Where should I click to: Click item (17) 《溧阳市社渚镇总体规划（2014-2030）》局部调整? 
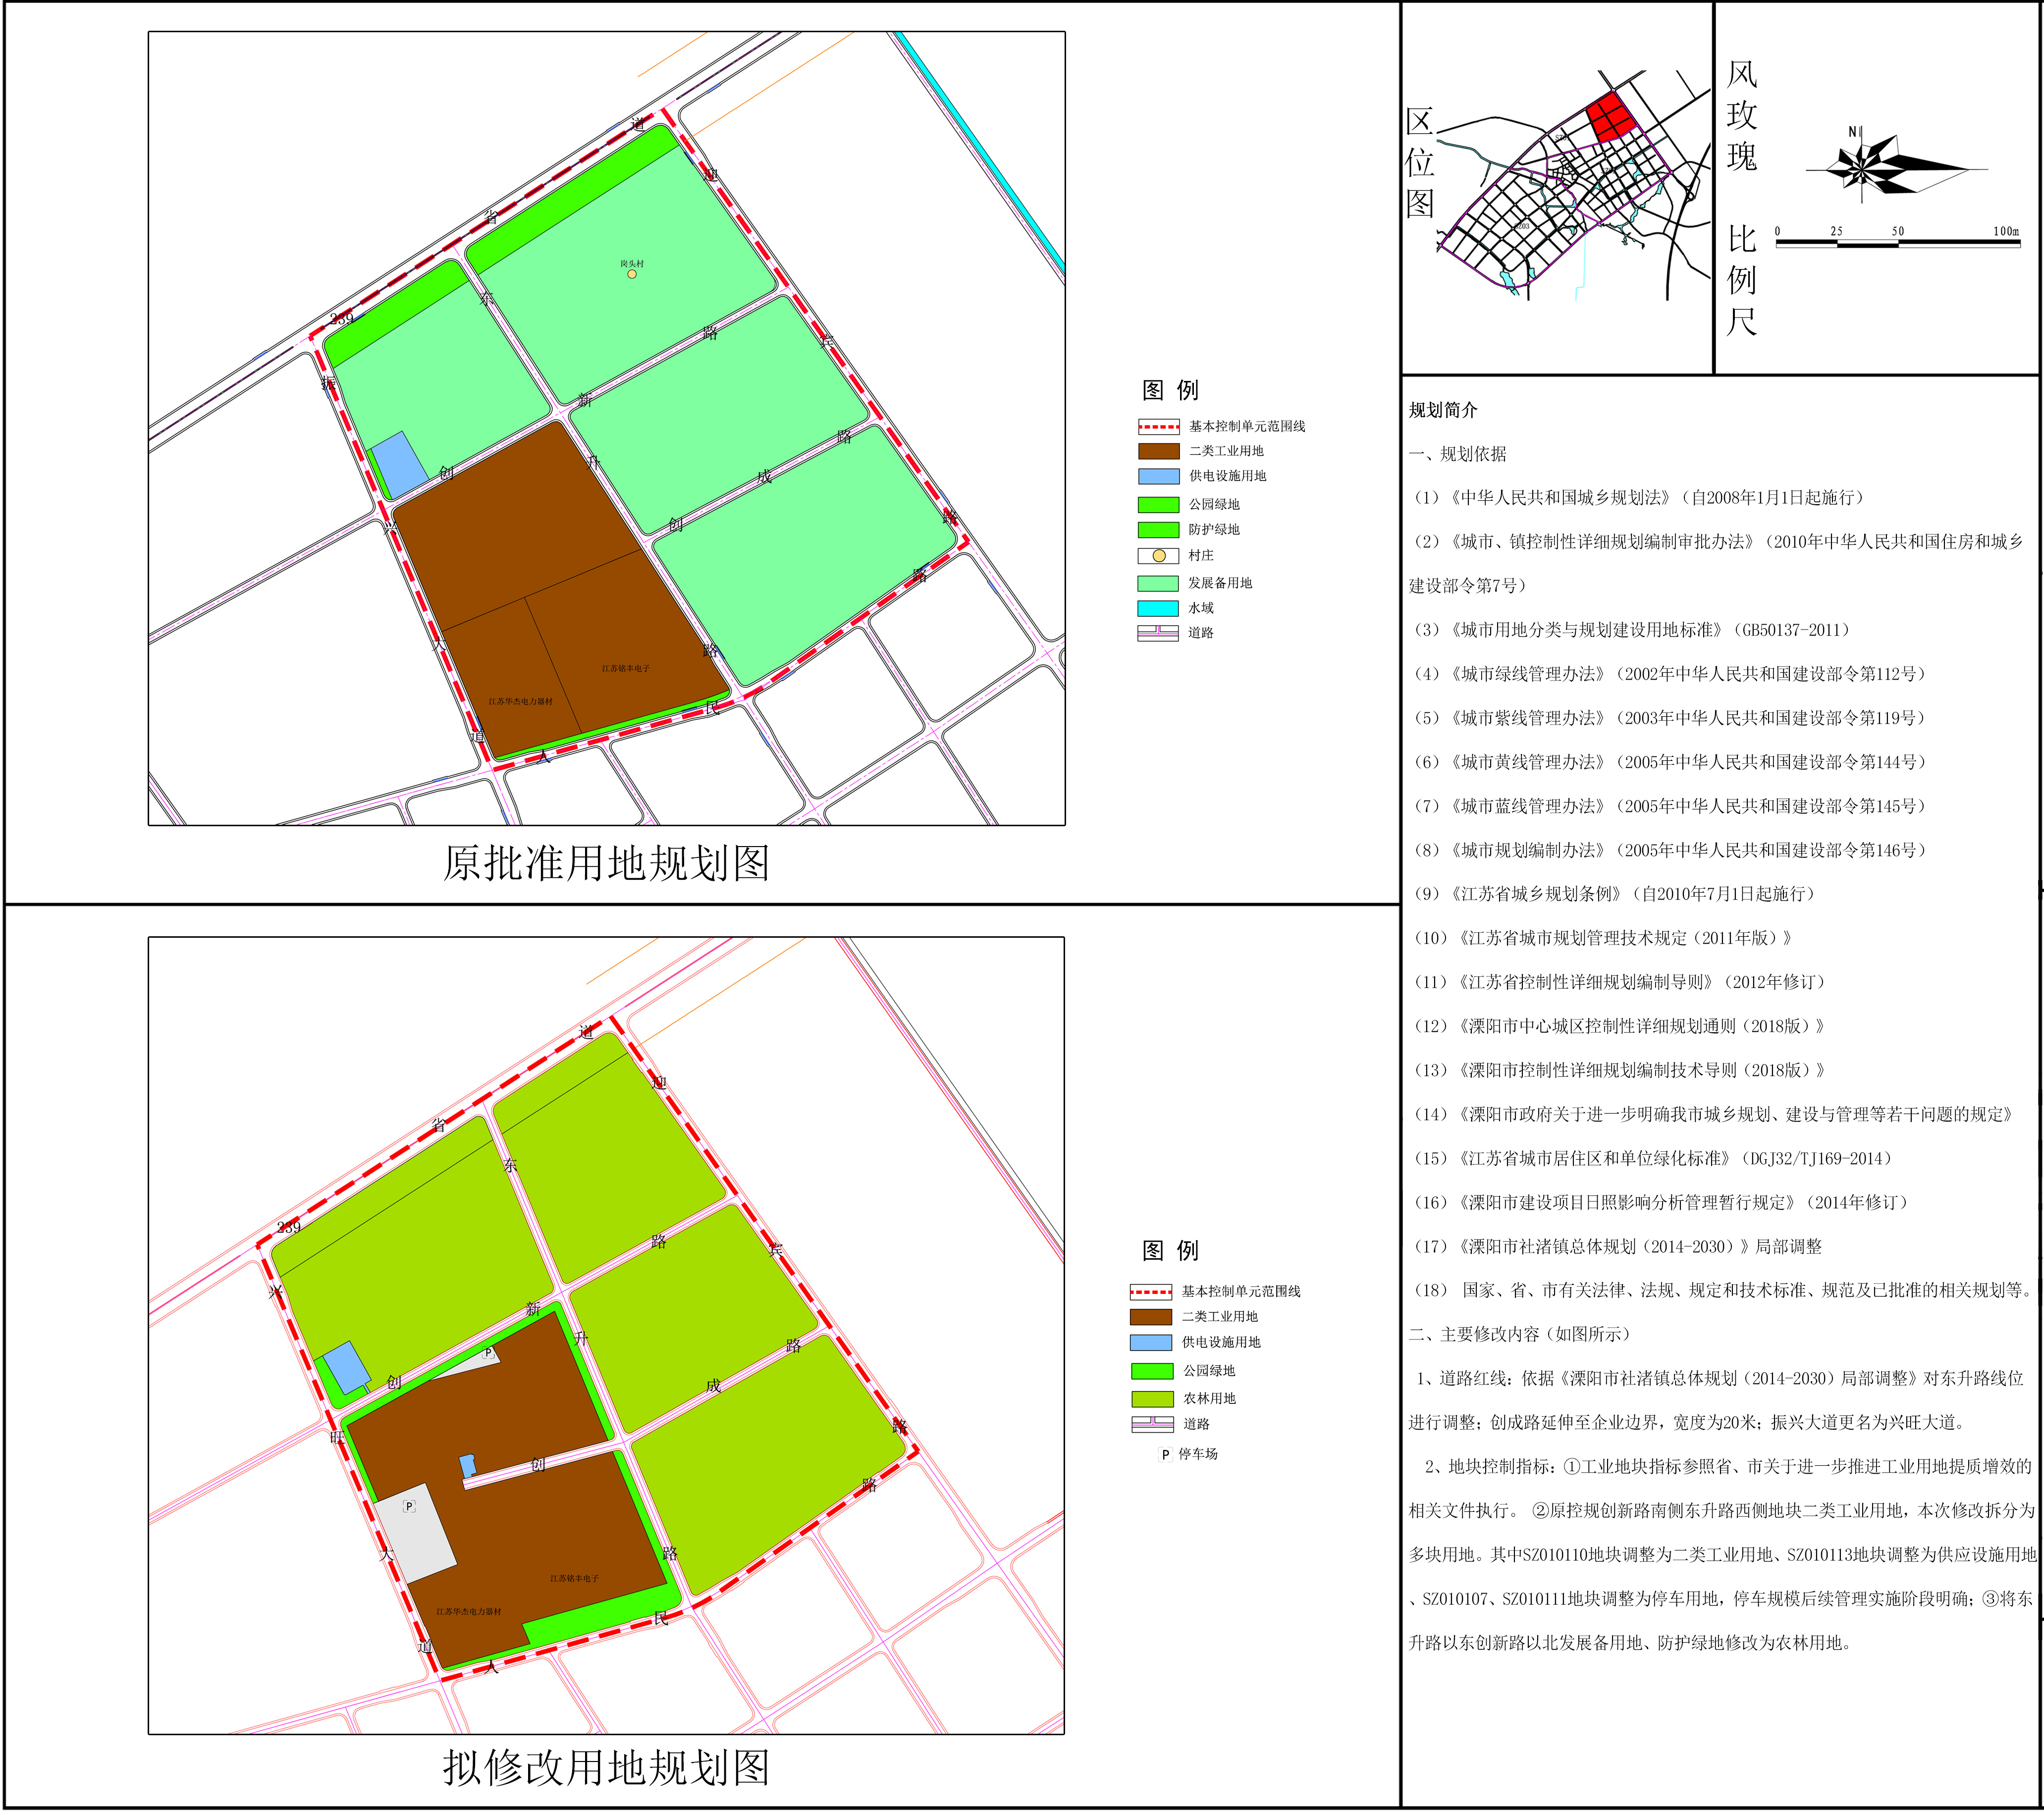point(1617,1247)
